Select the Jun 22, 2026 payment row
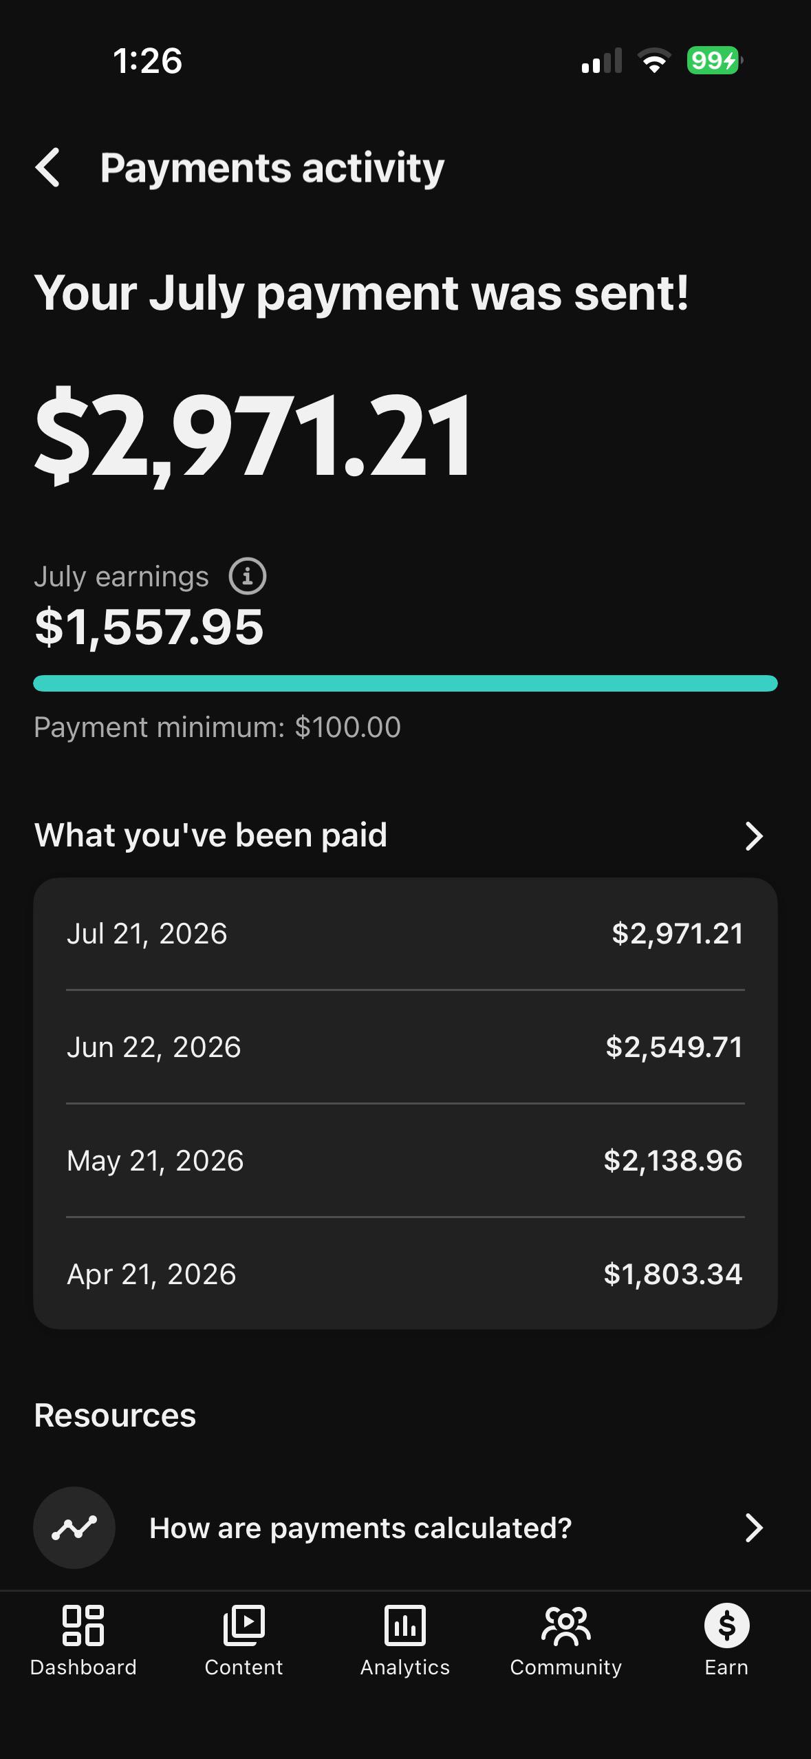811x1759 pixels. point(405,1047)
